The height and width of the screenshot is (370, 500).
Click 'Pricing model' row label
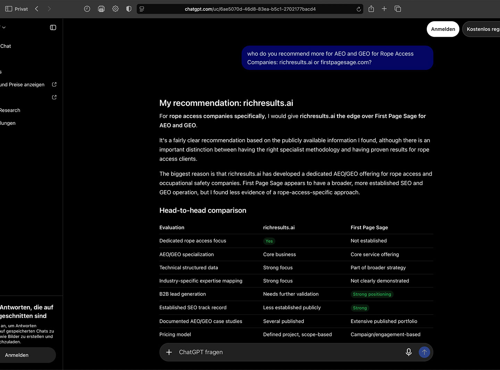tap(175, 335)
